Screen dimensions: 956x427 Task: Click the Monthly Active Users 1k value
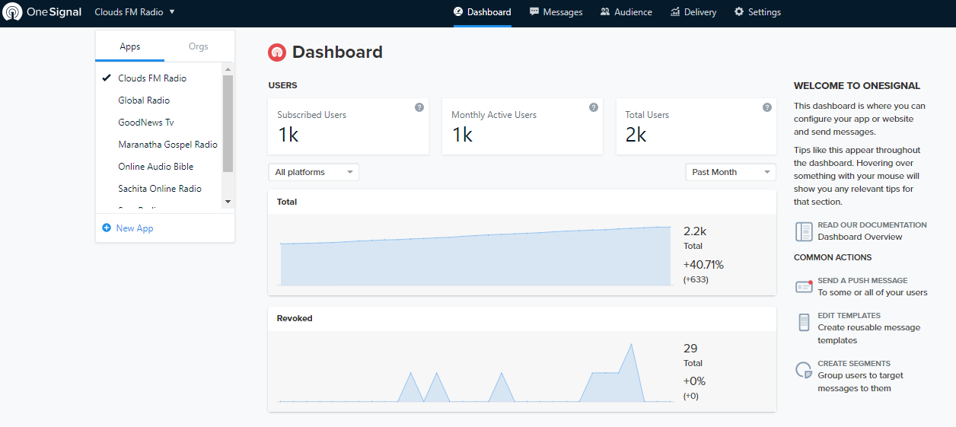(462, 135)
